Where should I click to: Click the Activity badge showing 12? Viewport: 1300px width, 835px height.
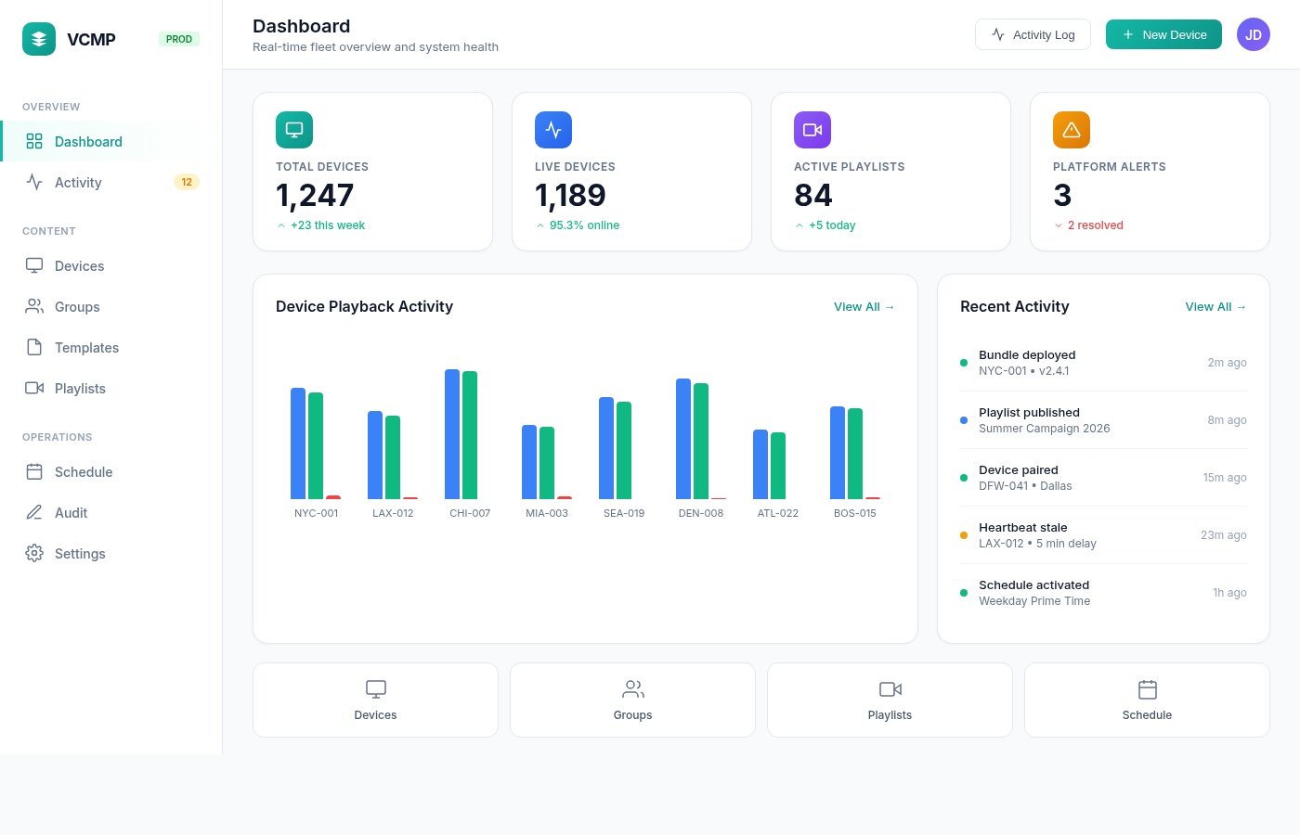pos(187,183)
